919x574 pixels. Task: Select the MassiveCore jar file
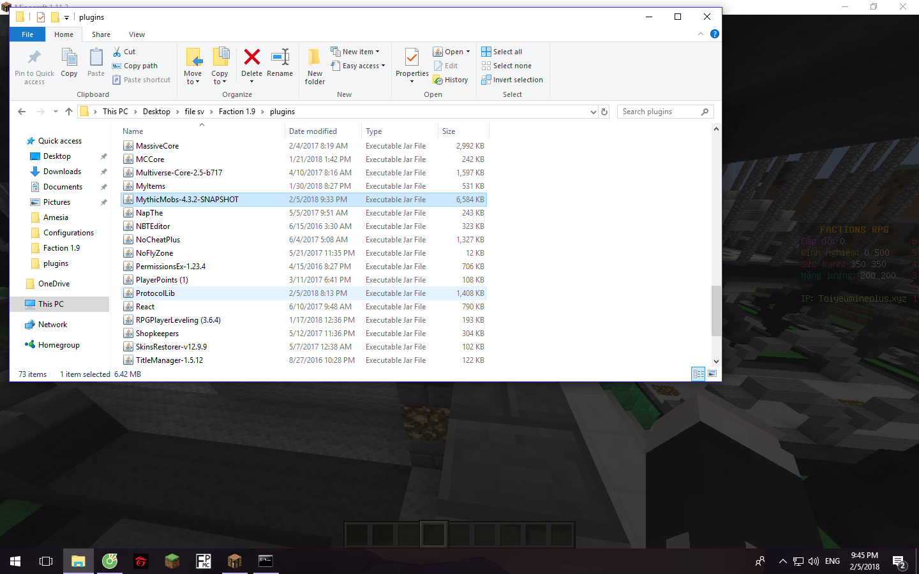[304, 146]
